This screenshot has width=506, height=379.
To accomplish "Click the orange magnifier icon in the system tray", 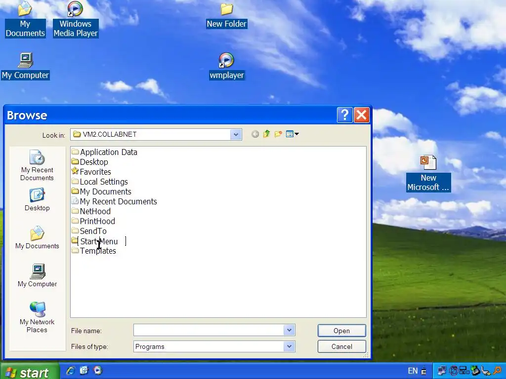I will 498,371.
